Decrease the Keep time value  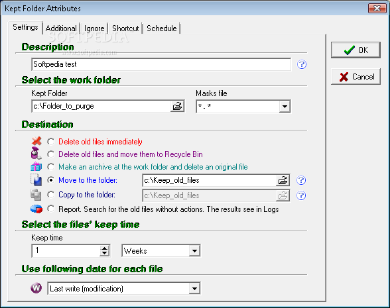[x=105, y=253]
